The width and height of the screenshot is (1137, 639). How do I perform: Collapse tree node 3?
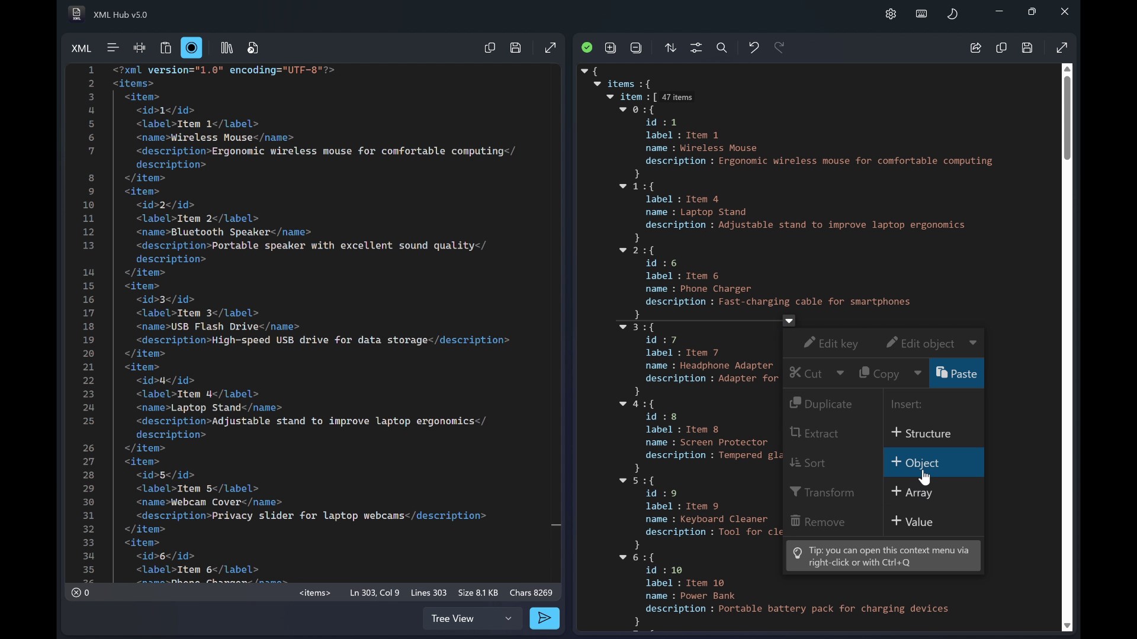pyautogui.click(x=624, y=328)
